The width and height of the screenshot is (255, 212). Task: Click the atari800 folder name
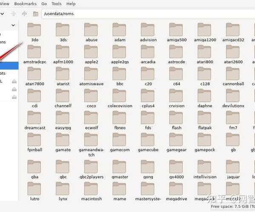click(x=205, y=62)
